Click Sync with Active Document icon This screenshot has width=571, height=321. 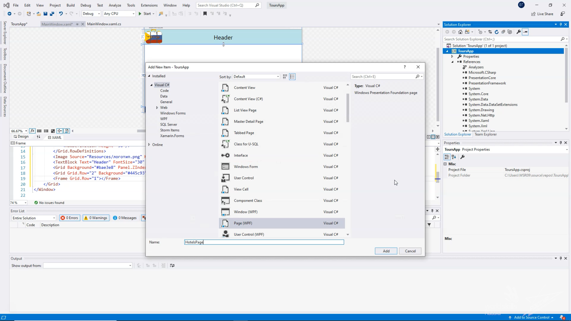point(490,32)
